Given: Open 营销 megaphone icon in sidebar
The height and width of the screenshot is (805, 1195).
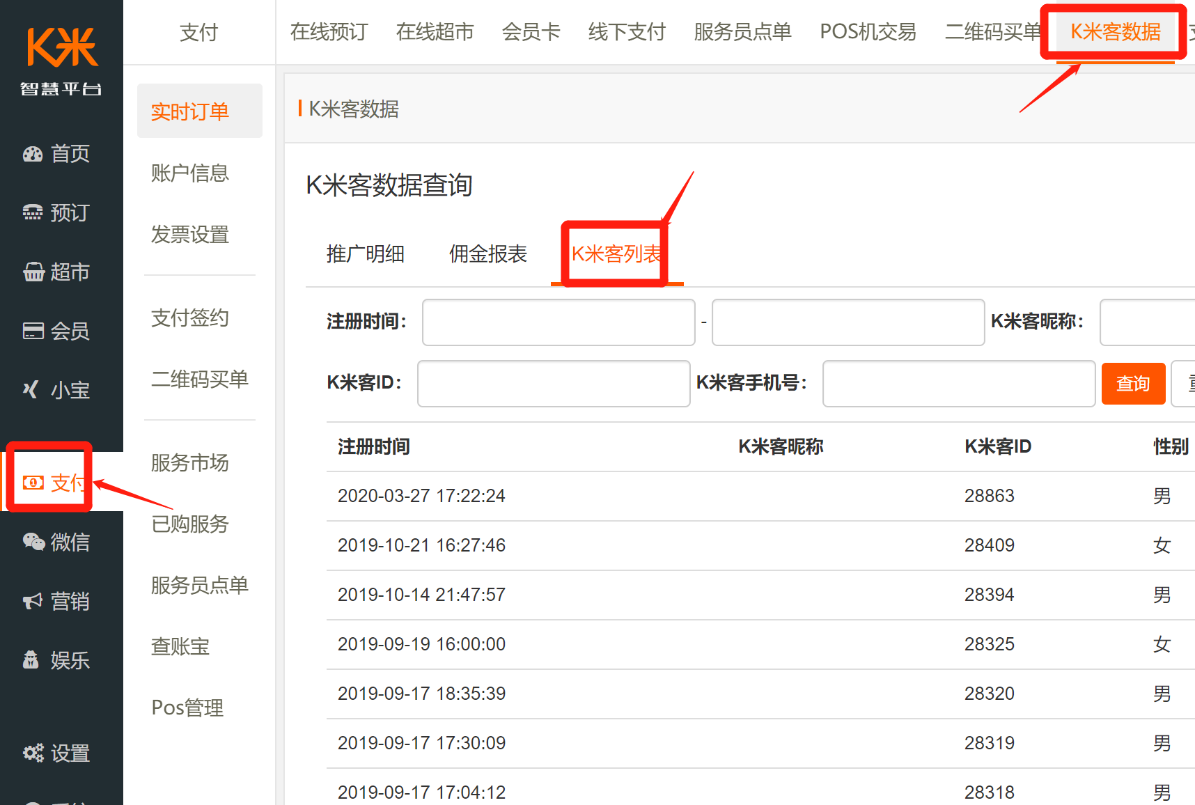Looking at the screenshot, I should 33,601.
